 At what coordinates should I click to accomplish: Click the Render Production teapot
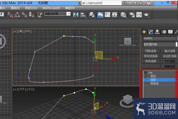pyautogui.click(x=147, y=15)
